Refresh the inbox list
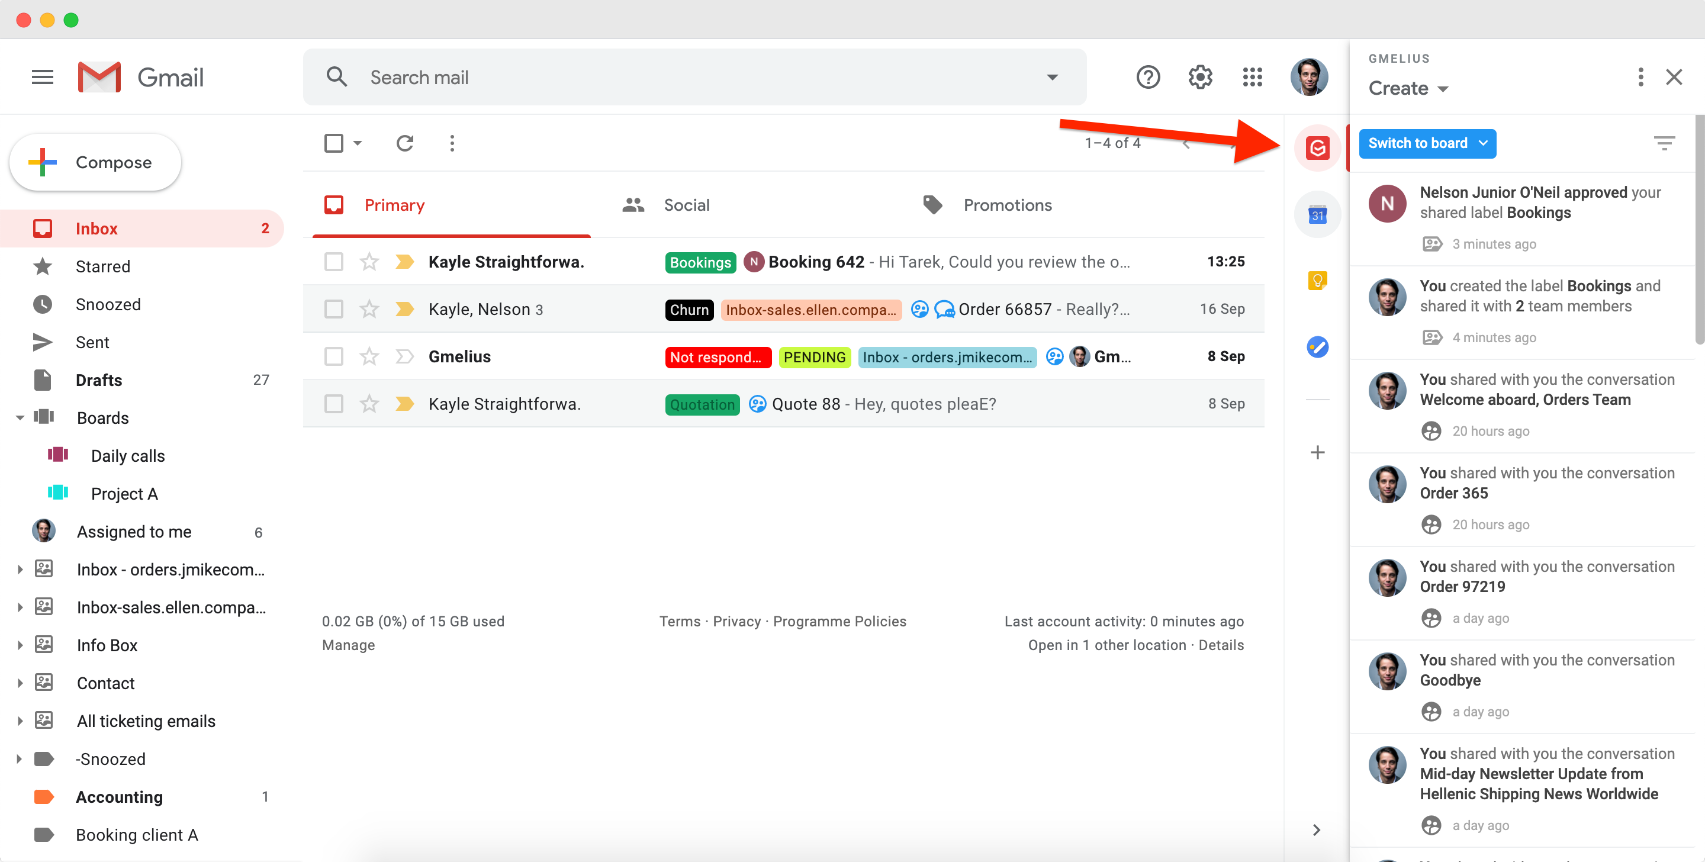1705x862 pixels. point(405,143)
